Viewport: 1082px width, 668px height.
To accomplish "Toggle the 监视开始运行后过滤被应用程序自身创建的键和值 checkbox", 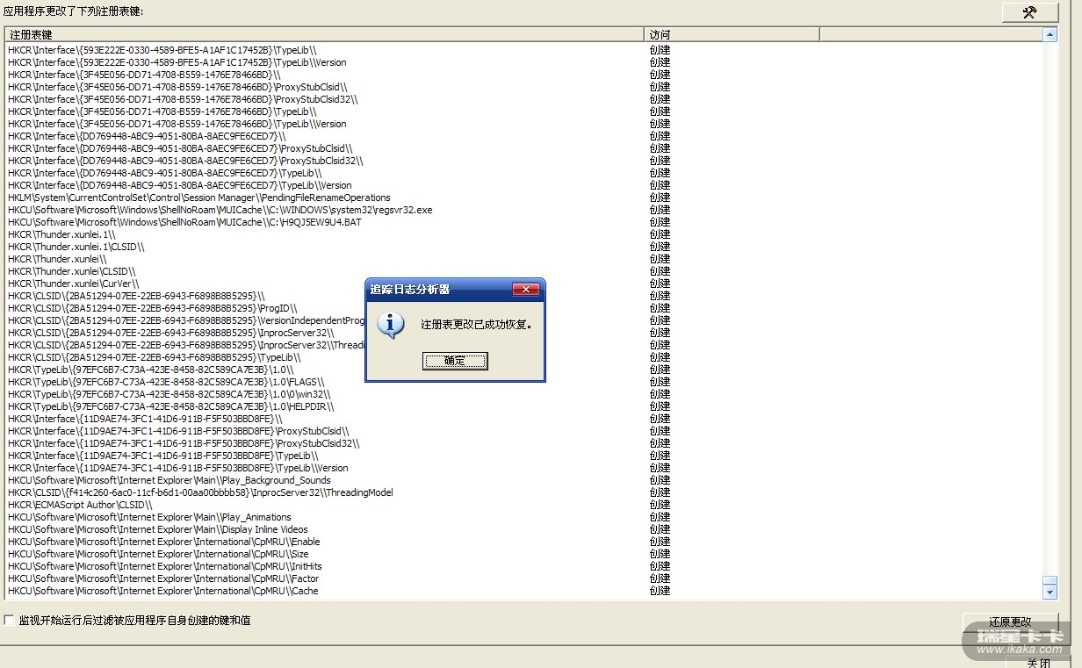I will pyautogui.click(x=10, y=621).
